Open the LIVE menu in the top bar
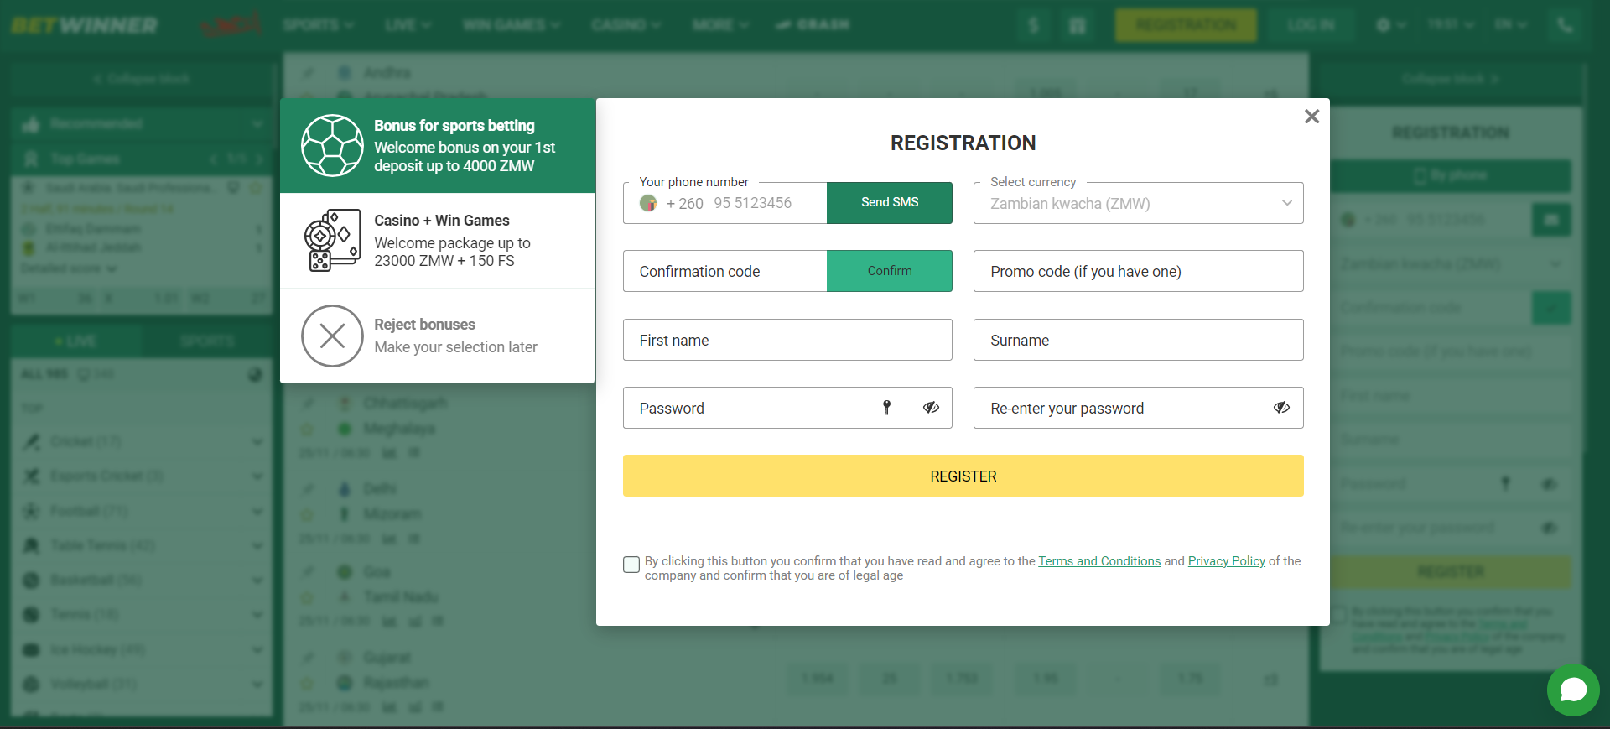 408,25
